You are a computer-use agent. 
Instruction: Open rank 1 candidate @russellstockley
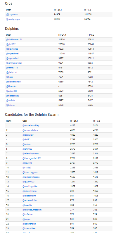coord(31,125)
